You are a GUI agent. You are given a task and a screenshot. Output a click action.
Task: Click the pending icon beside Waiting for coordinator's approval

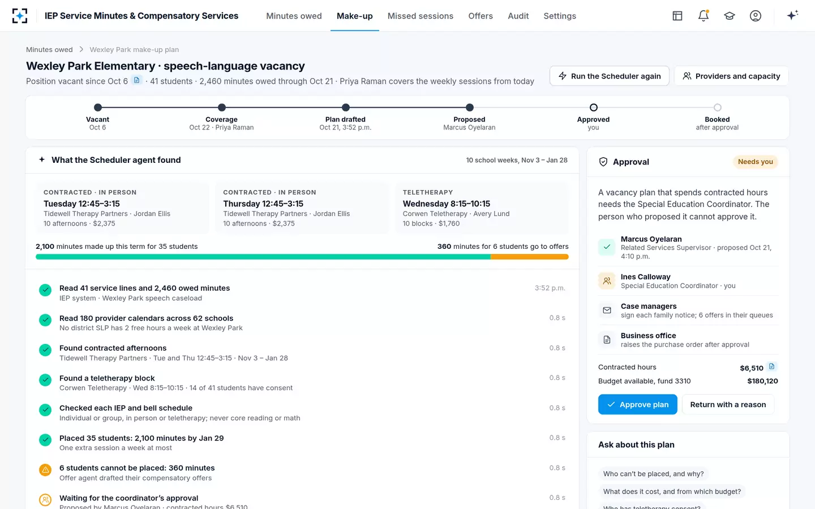45,500
